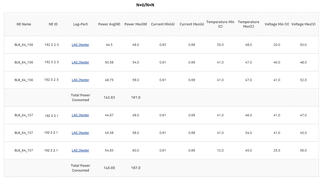Open the LAG 2tester link in the first BLR_64_156 row
The height and width of the screenshot is (180, 322).
tap(80, 45)
